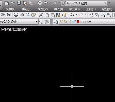Select Zoom Window tool
115x102 pixels.
click(x=103, y=15)
